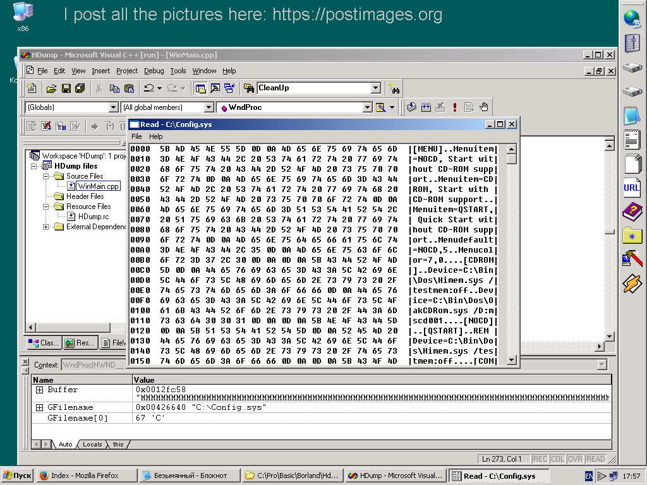
Task: Switch to HDump - Microsoft Visual taskbar button
Action: click(x=396, y=476)
